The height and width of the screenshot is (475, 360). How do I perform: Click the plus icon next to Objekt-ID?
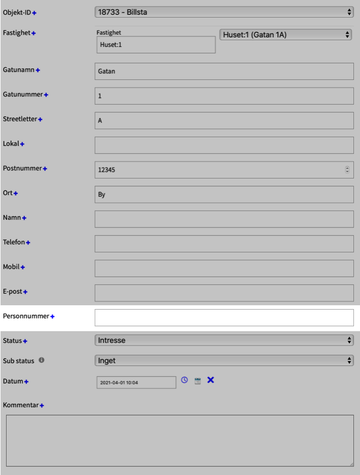(34, 13)
